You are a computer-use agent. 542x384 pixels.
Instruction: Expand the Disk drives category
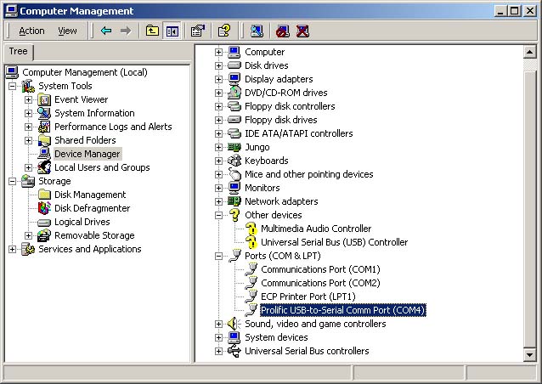pos(218,65)
